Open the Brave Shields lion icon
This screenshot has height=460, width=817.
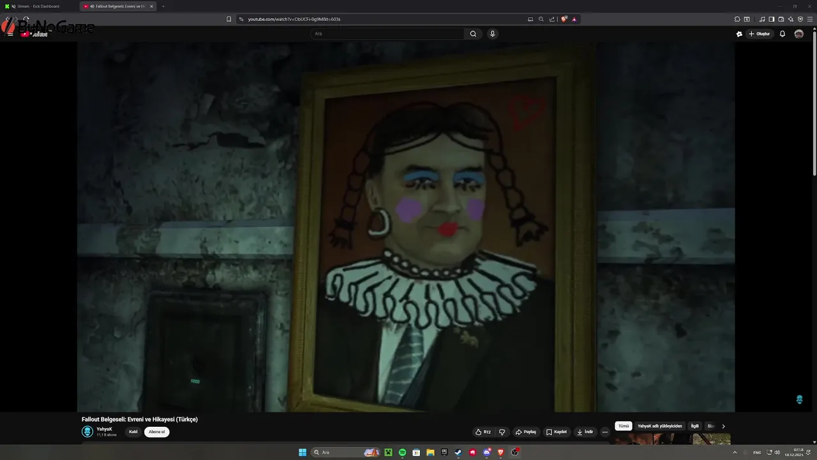564,19
